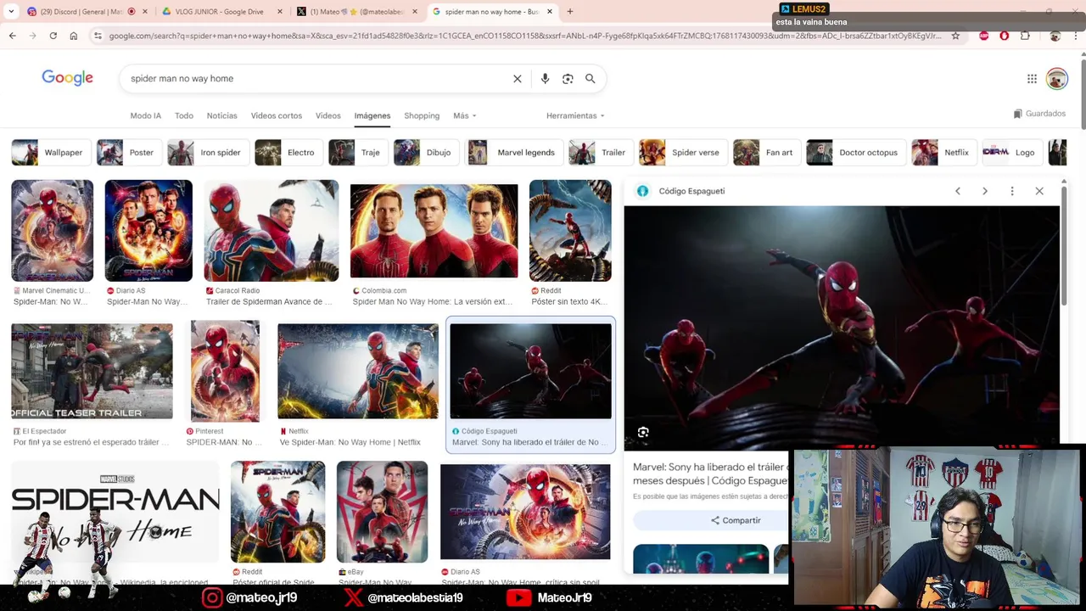This screenshot has width=1086, height=611.
Task: Click the Compartir button
Action: (736, 520)
